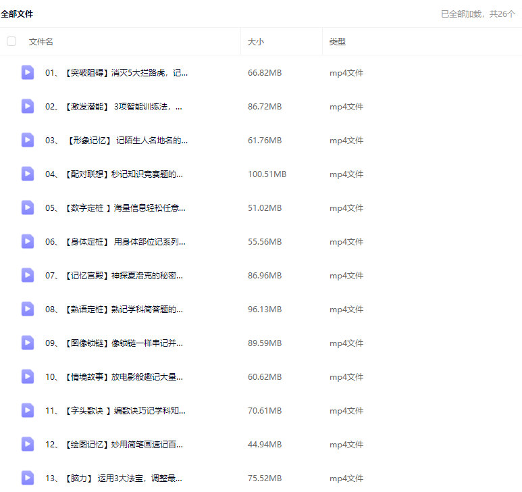The image size is (522, 492).
Task: Select the row showing 100.51MB size
Action: pos(267,174)
